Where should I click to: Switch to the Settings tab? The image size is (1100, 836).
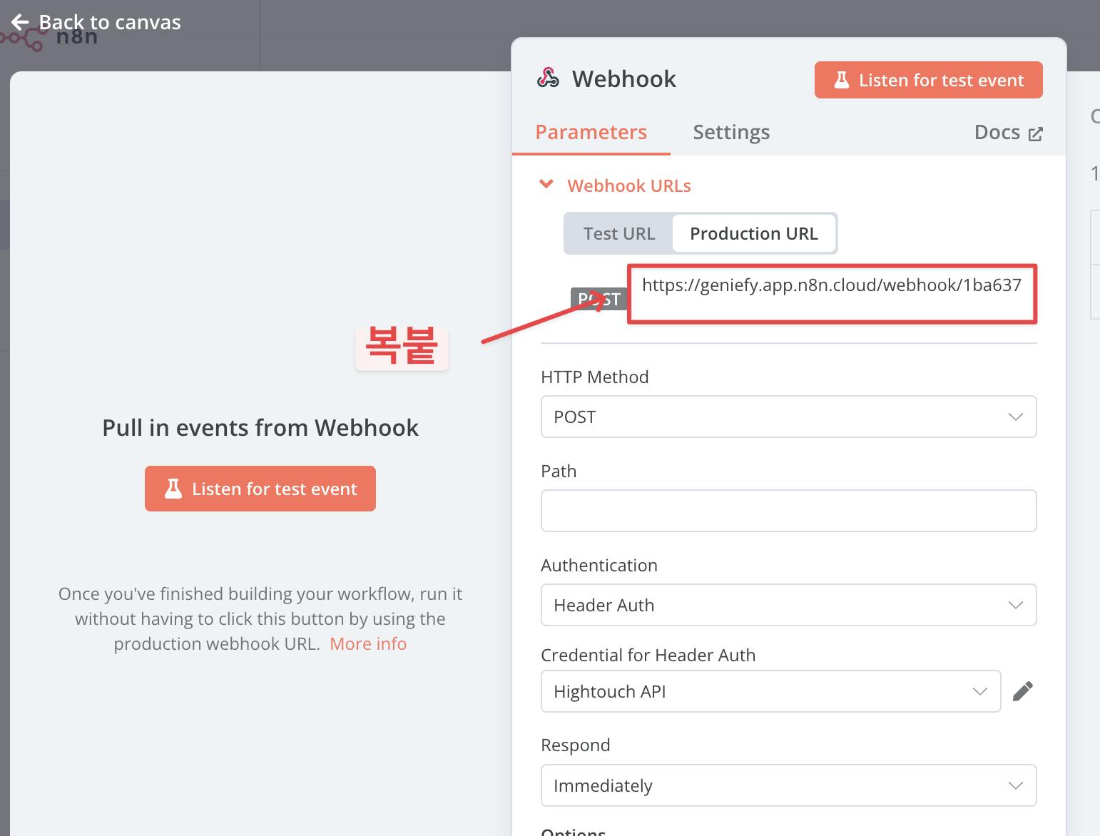(x=731, y=132)
